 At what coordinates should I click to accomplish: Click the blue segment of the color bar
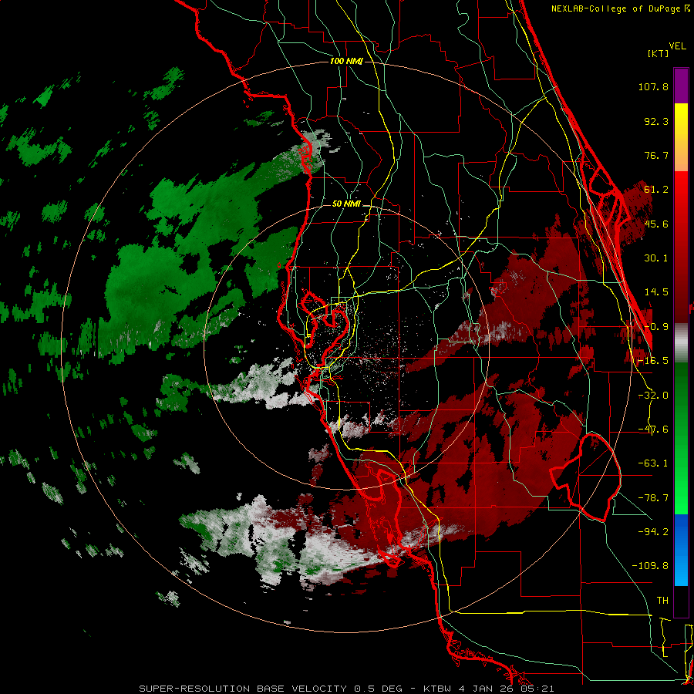tap(681, 550)
